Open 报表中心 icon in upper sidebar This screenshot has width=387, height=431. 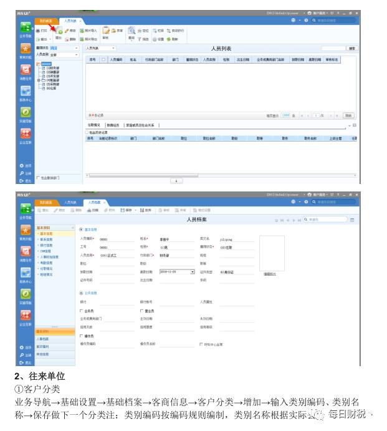pyautogui.click(x=26, y=92)
